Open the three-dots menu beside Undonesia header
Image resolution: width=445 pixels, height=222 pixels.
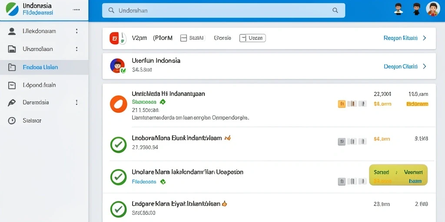(x=76, y=10)
